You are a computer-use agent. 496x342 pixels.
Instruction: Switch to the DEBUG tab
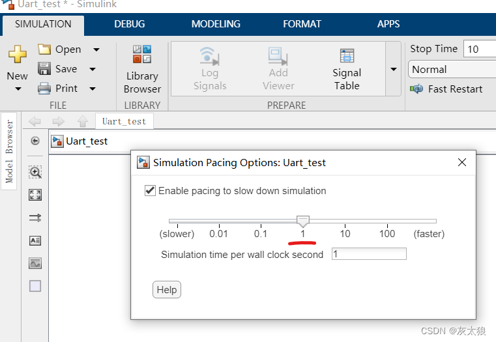(130, 24)
